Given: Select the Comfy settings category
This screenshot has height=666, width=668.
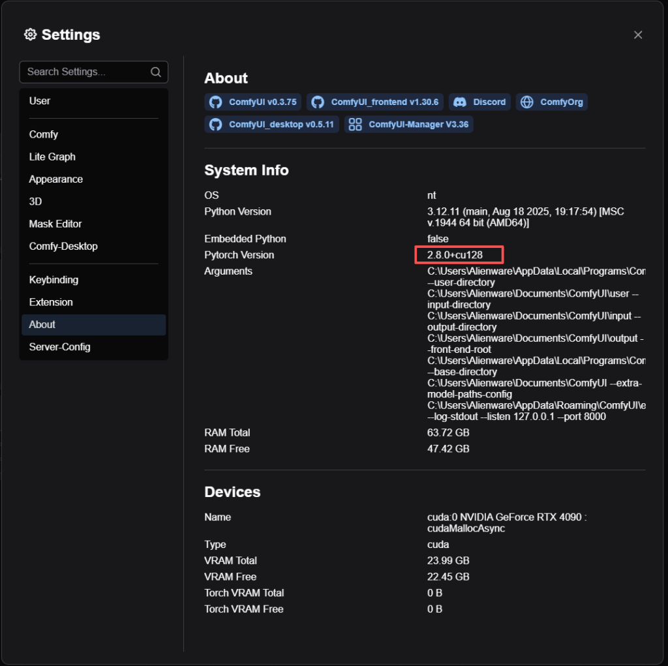Looking at the screenshot, I should click(44, 134).
